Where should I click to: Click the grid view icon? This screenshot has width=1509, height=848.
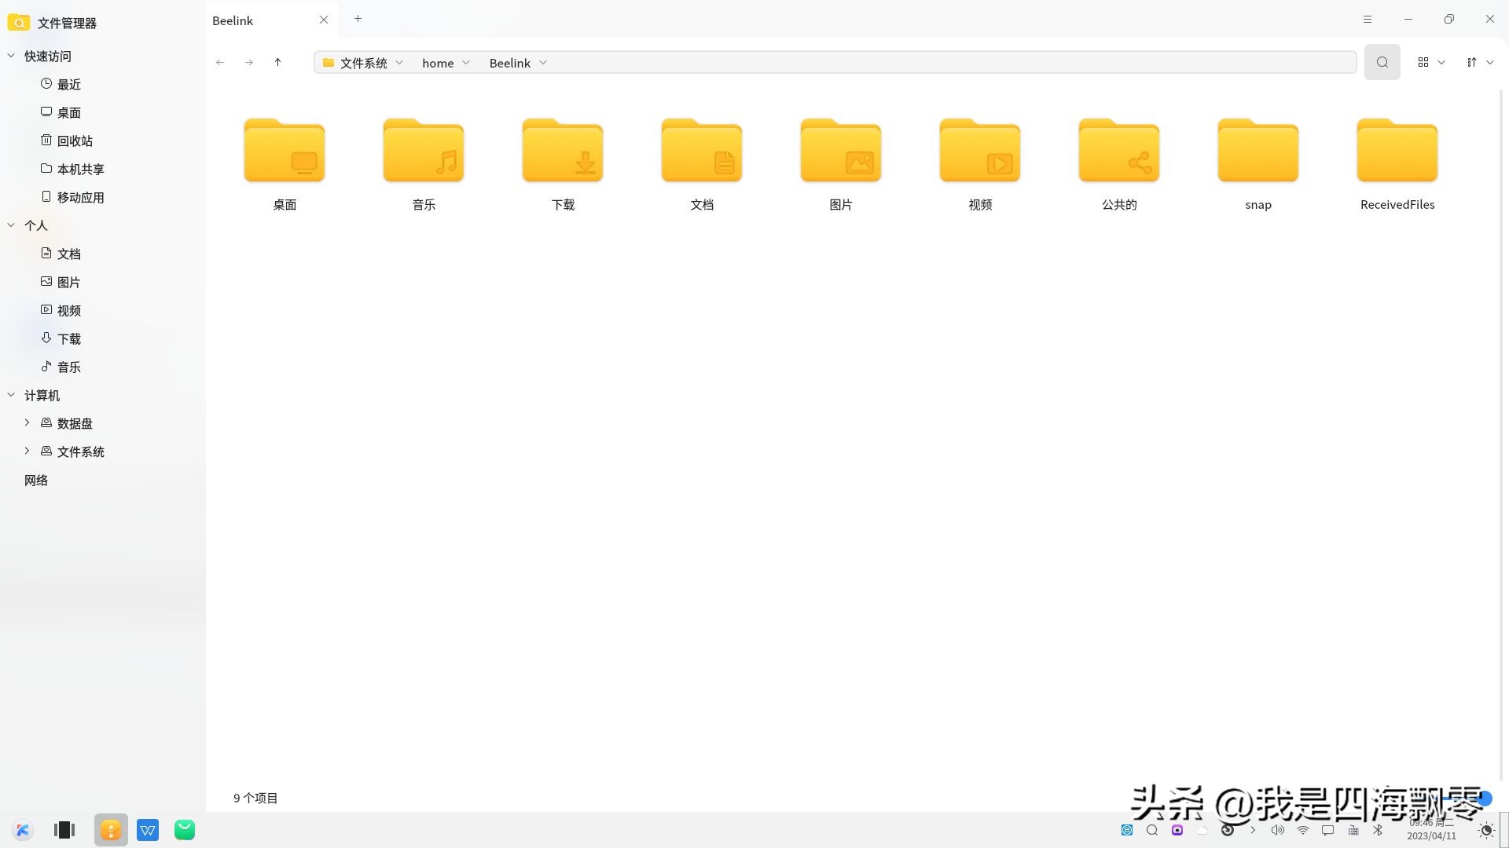click(x=1423, y=62)
